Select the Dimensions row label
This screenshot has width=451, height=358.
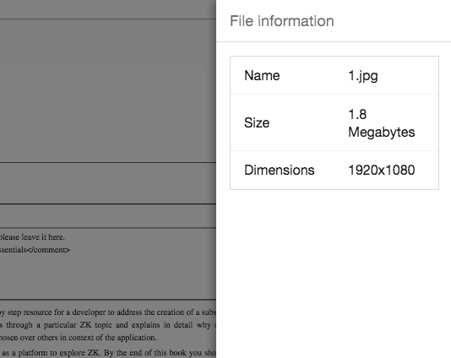point(279,170)
